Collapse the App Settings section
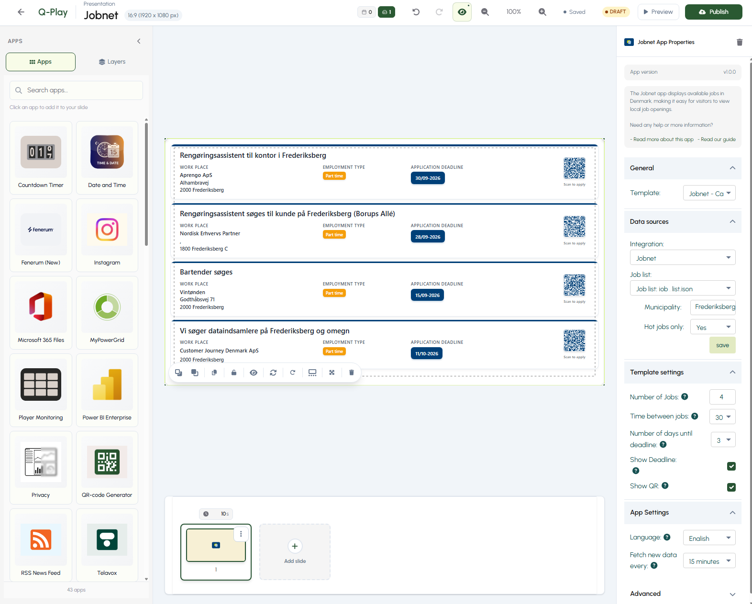752x604 pixels. point(683,512)
